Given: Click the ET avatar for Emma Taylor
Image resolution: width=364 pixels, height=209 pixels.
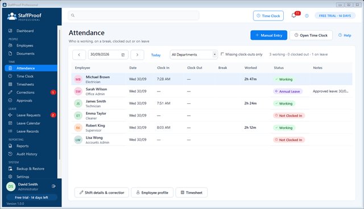Looking at the screenshot, I should 78,115.
